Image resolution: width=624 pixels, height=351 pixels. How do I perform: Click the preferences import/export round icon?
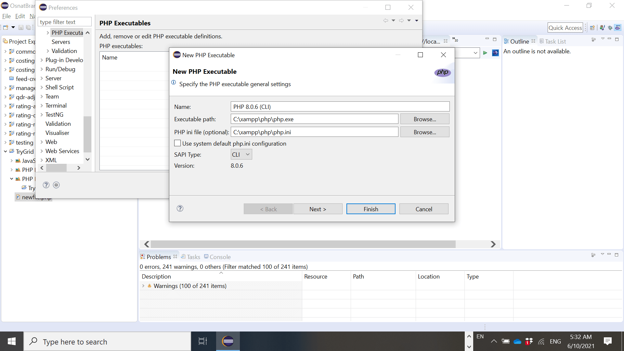pyautogui.click(x=56, y=185)
